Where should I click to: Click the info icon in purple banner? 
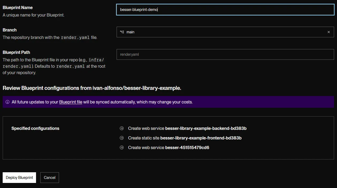(x=7, y=102)
